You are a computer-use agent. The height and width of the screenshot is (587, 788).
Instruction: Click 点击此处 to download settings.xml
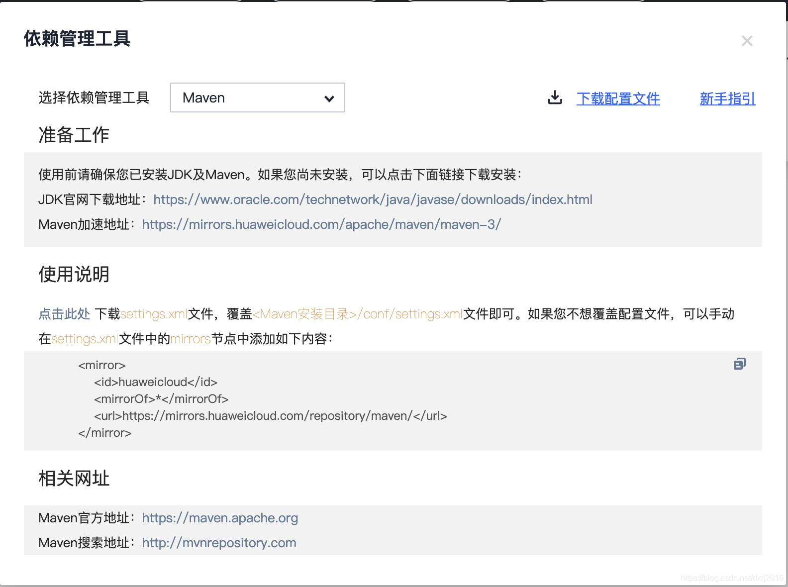pos(64,314)
